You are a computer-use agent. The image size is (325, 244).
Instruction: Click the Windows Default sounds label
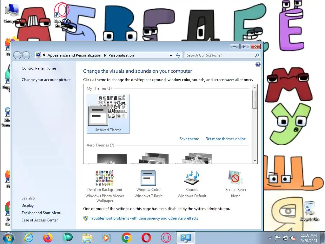192,196
